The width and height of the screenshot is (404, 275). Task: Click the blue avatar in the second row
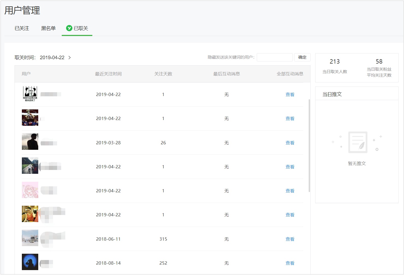30,118
